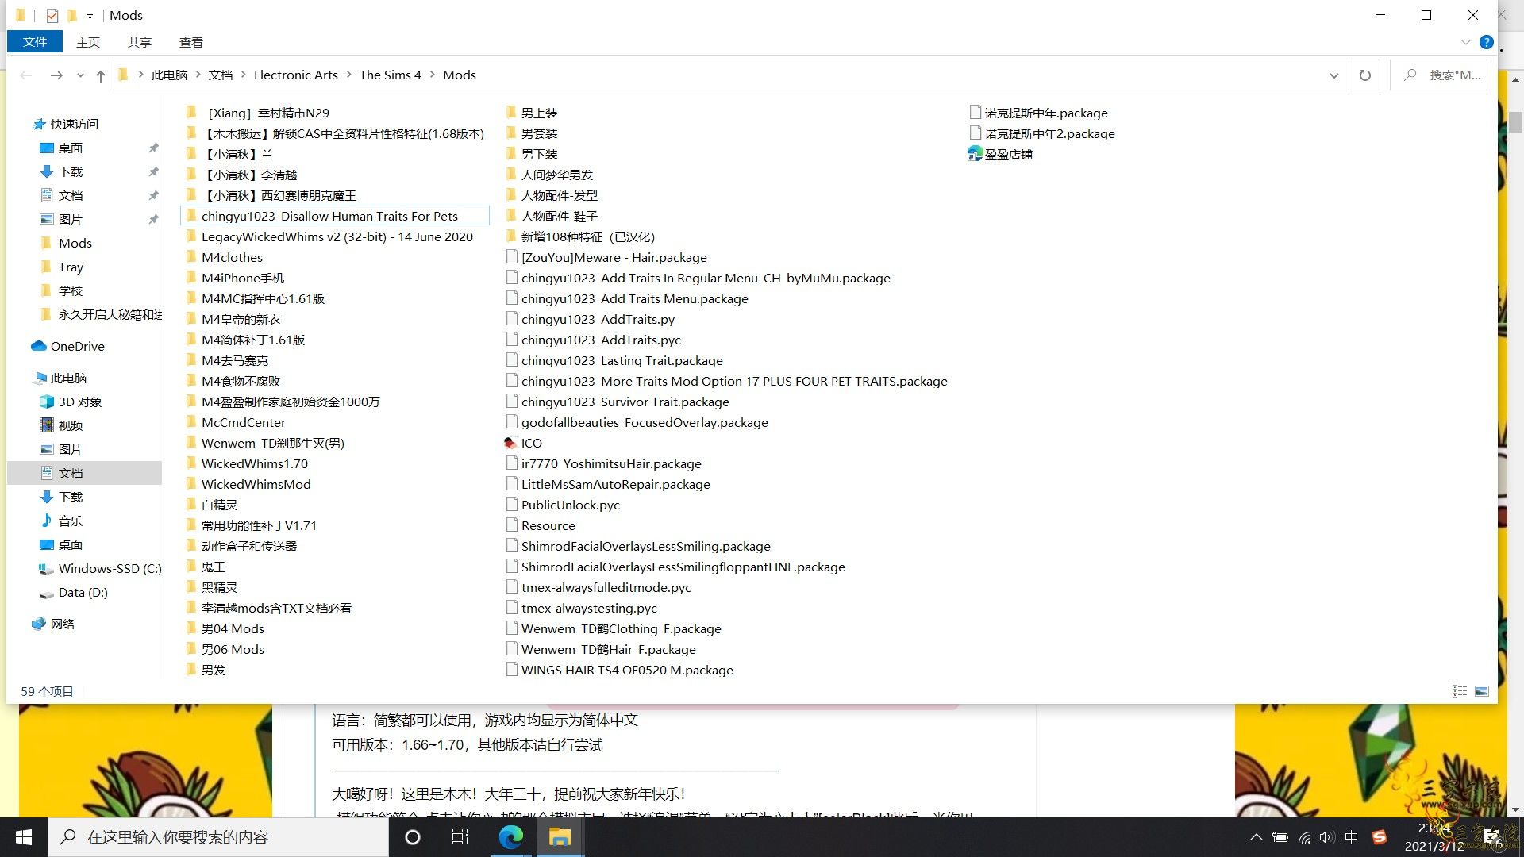Open 此电脑 breadcrumb segment
The width and height of the screenshot is (1524, 857).
(x=169, y=75)
